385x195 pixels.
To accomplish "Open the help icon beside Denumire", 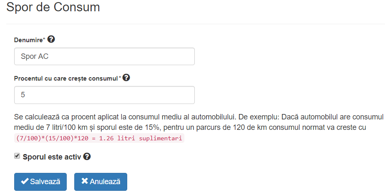I will 51,39.
